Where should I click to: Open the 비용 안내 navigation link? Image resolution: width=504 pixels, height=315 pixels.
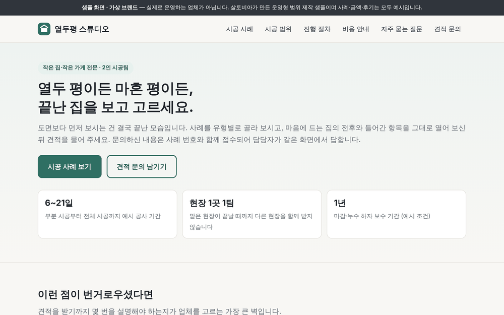pyautogui.click(x=355, y=29)
